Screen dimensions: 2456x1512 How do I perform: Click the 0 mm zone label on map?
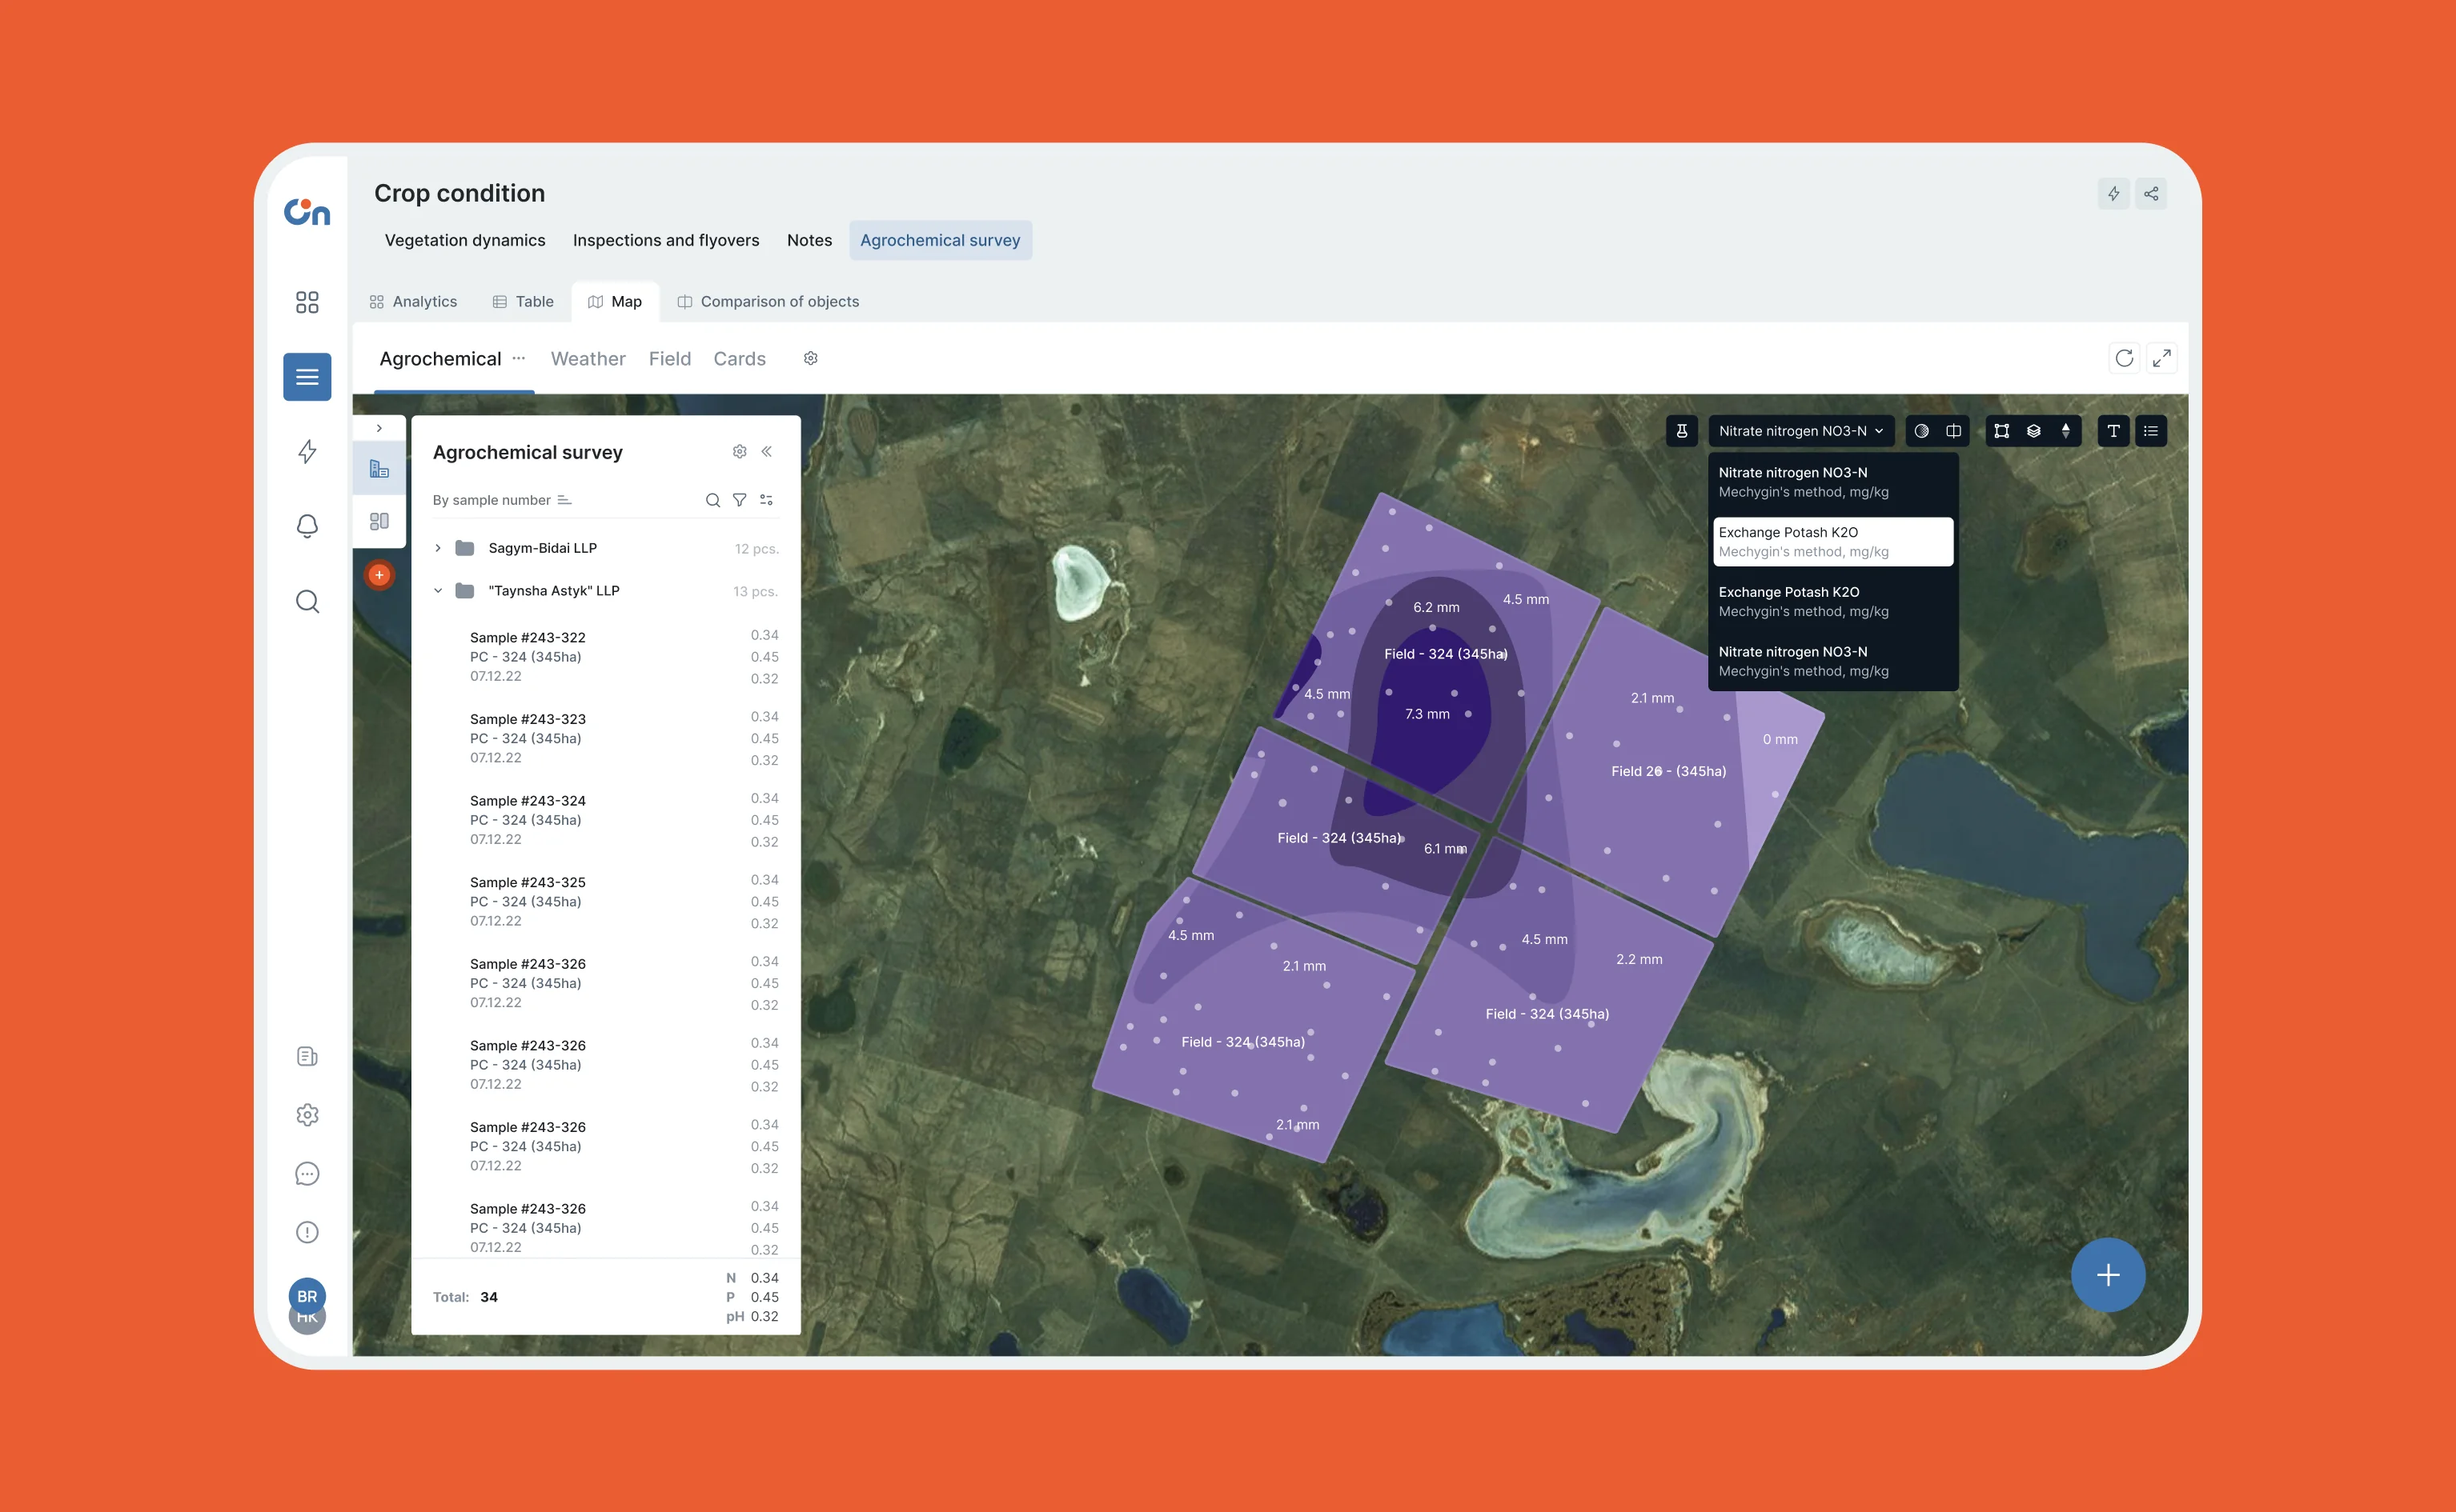[x=1780, y=739]
